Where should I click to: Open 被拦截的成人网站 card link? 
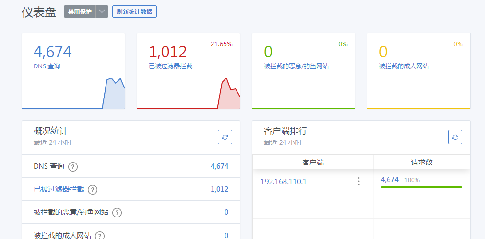[404, 66]
